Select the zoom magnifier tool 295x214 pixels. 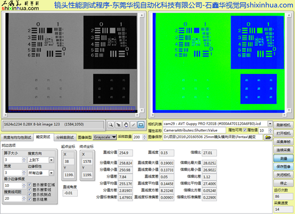tap(111, 125)
